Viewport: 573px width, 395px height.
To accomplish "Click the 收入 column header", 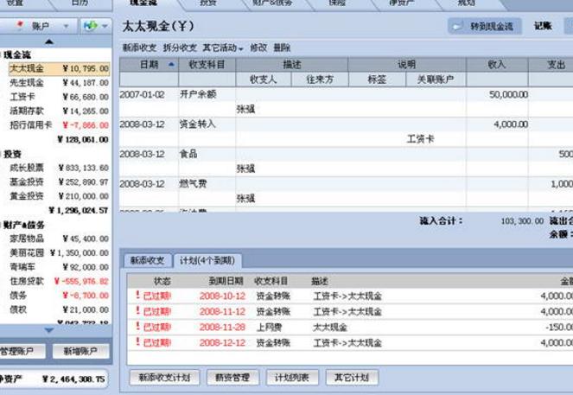I will click(x=497, y=65).
